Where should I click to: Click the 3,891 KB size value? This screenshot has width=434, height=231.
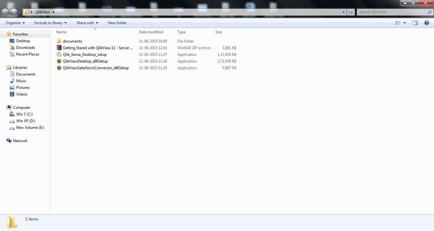point(229,48)
